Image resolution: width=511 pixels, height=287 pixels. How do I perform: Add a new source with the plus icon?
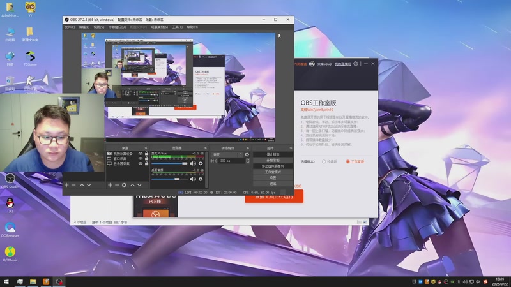(110, 185)
